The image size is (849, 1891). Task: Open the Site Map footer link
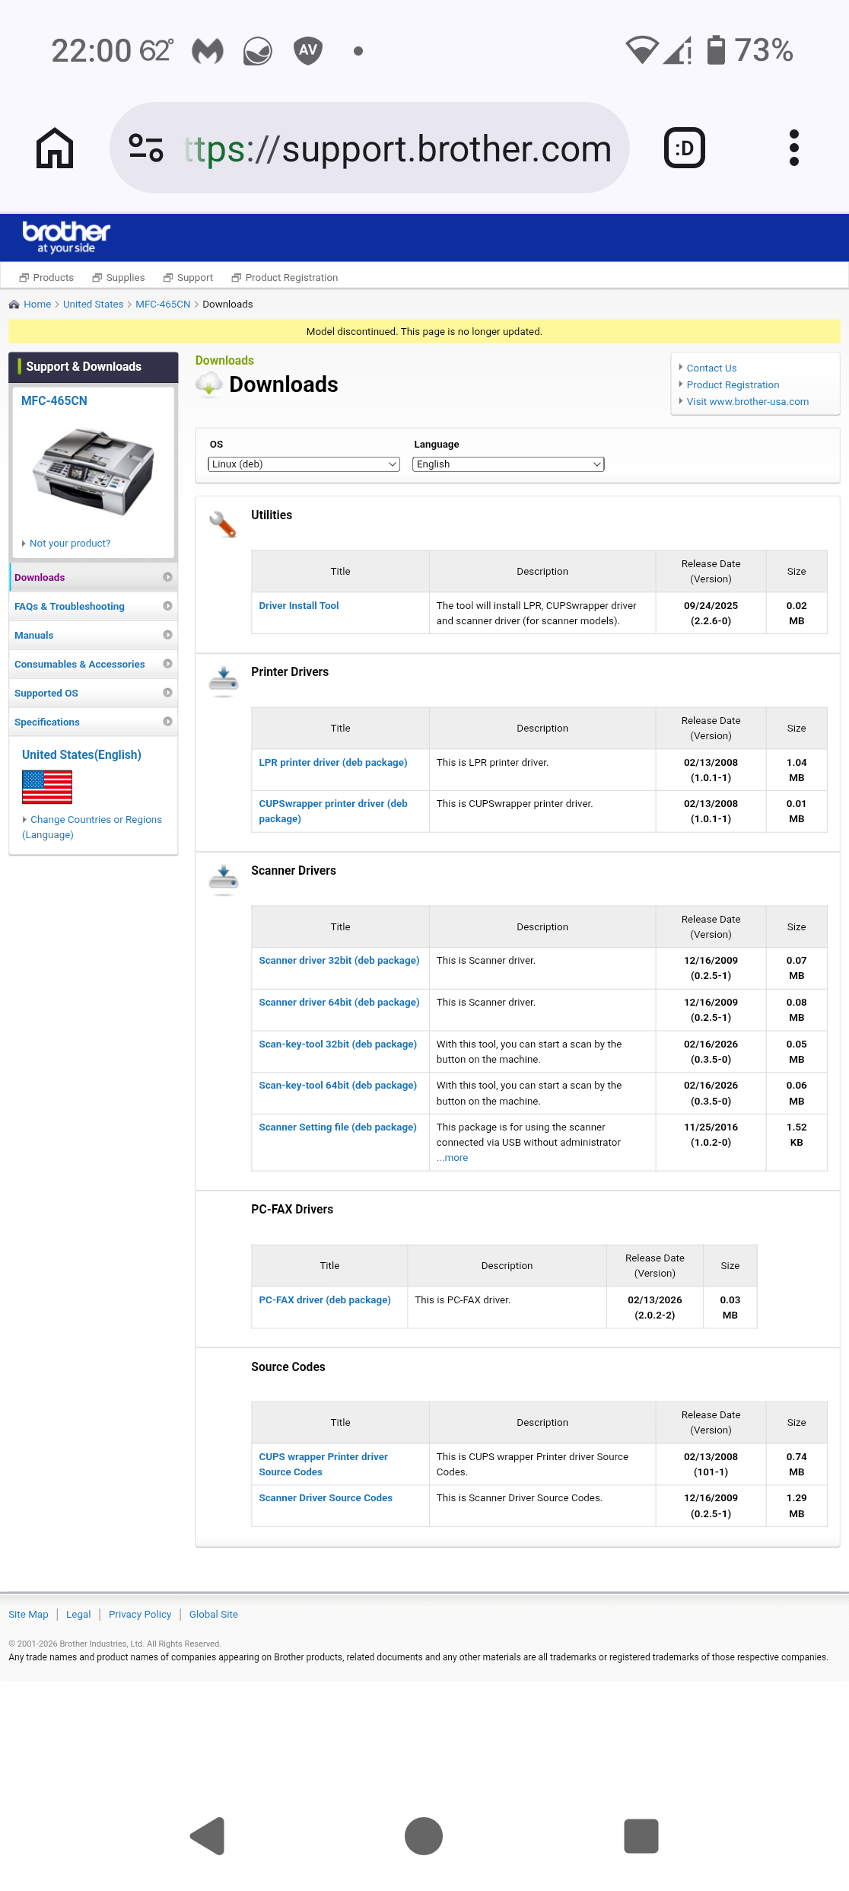click(x=28, y=1615)
